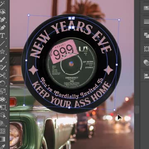Open the Transparency panel icon
The image size is (149, 149).
146,62
